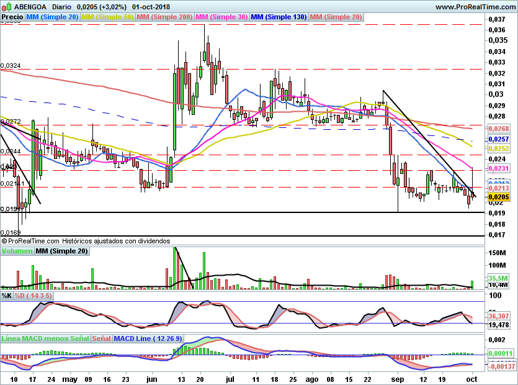Select the Volumen panel label
518x385 pixels.
pos(17,251)
